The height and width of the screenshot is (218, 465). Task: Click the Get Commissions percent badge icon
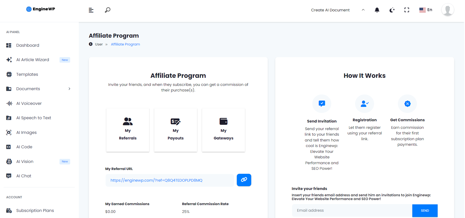tap(407, 104)
